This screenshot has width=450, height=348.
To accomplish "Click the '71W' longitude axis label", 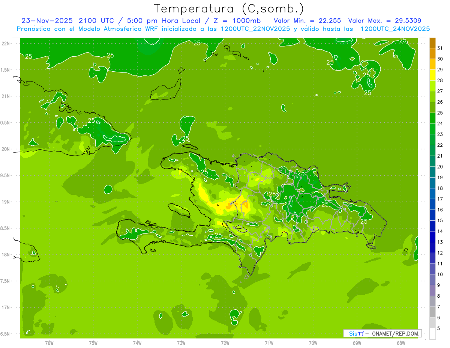I will [269, 343].
